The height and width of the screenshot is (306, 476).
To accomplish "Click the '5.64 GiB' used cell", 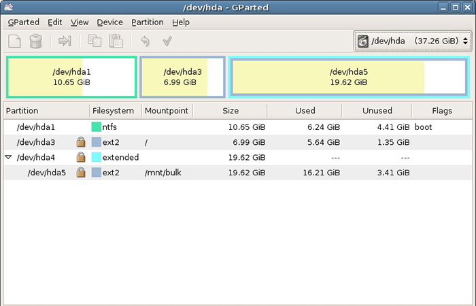I will point(324,142).
